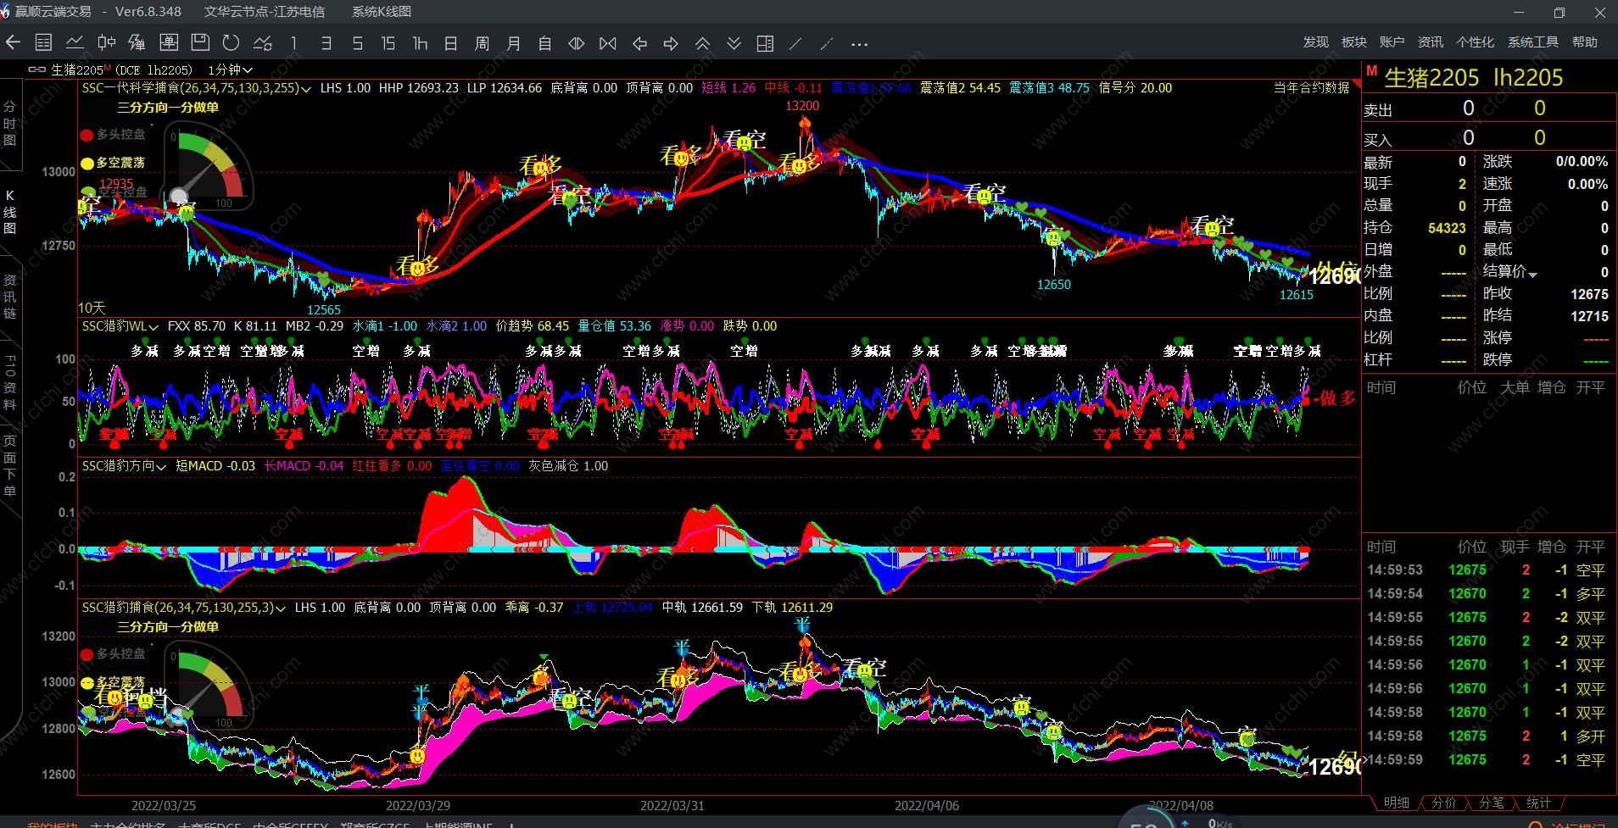This screenshot has width=1618, height=828.
Task: Switch to 1-hour (1h) period
Action: pos(420,43)
